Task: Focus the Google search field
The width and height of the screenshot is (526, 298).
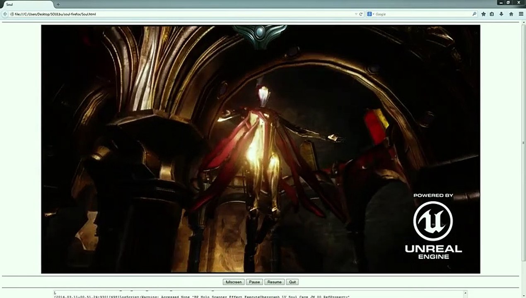Action: pyautogui.click(x=422, y=14)
